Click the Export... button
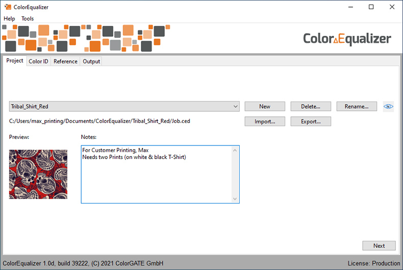Screen dimensions: 403x270 [311, 121]
